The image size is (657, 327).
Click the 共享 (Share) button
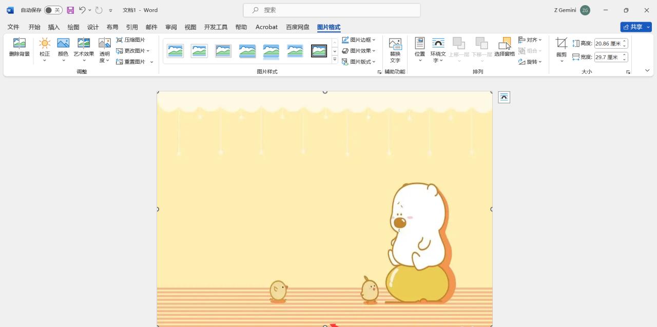click(636, 27)
